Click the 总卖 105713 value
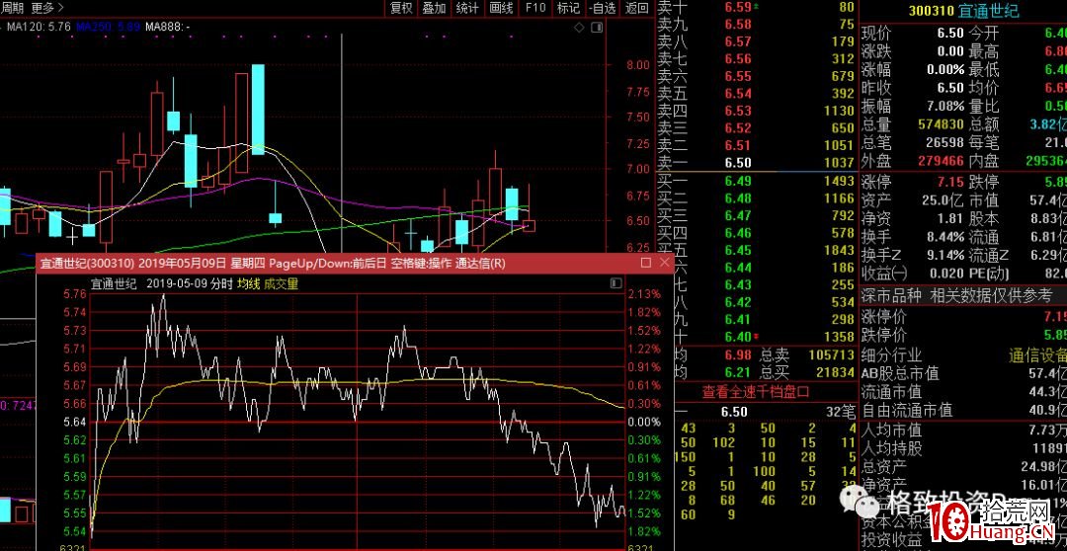The width and height of the screenshot is (1067, 551). (x=832, y=355)
